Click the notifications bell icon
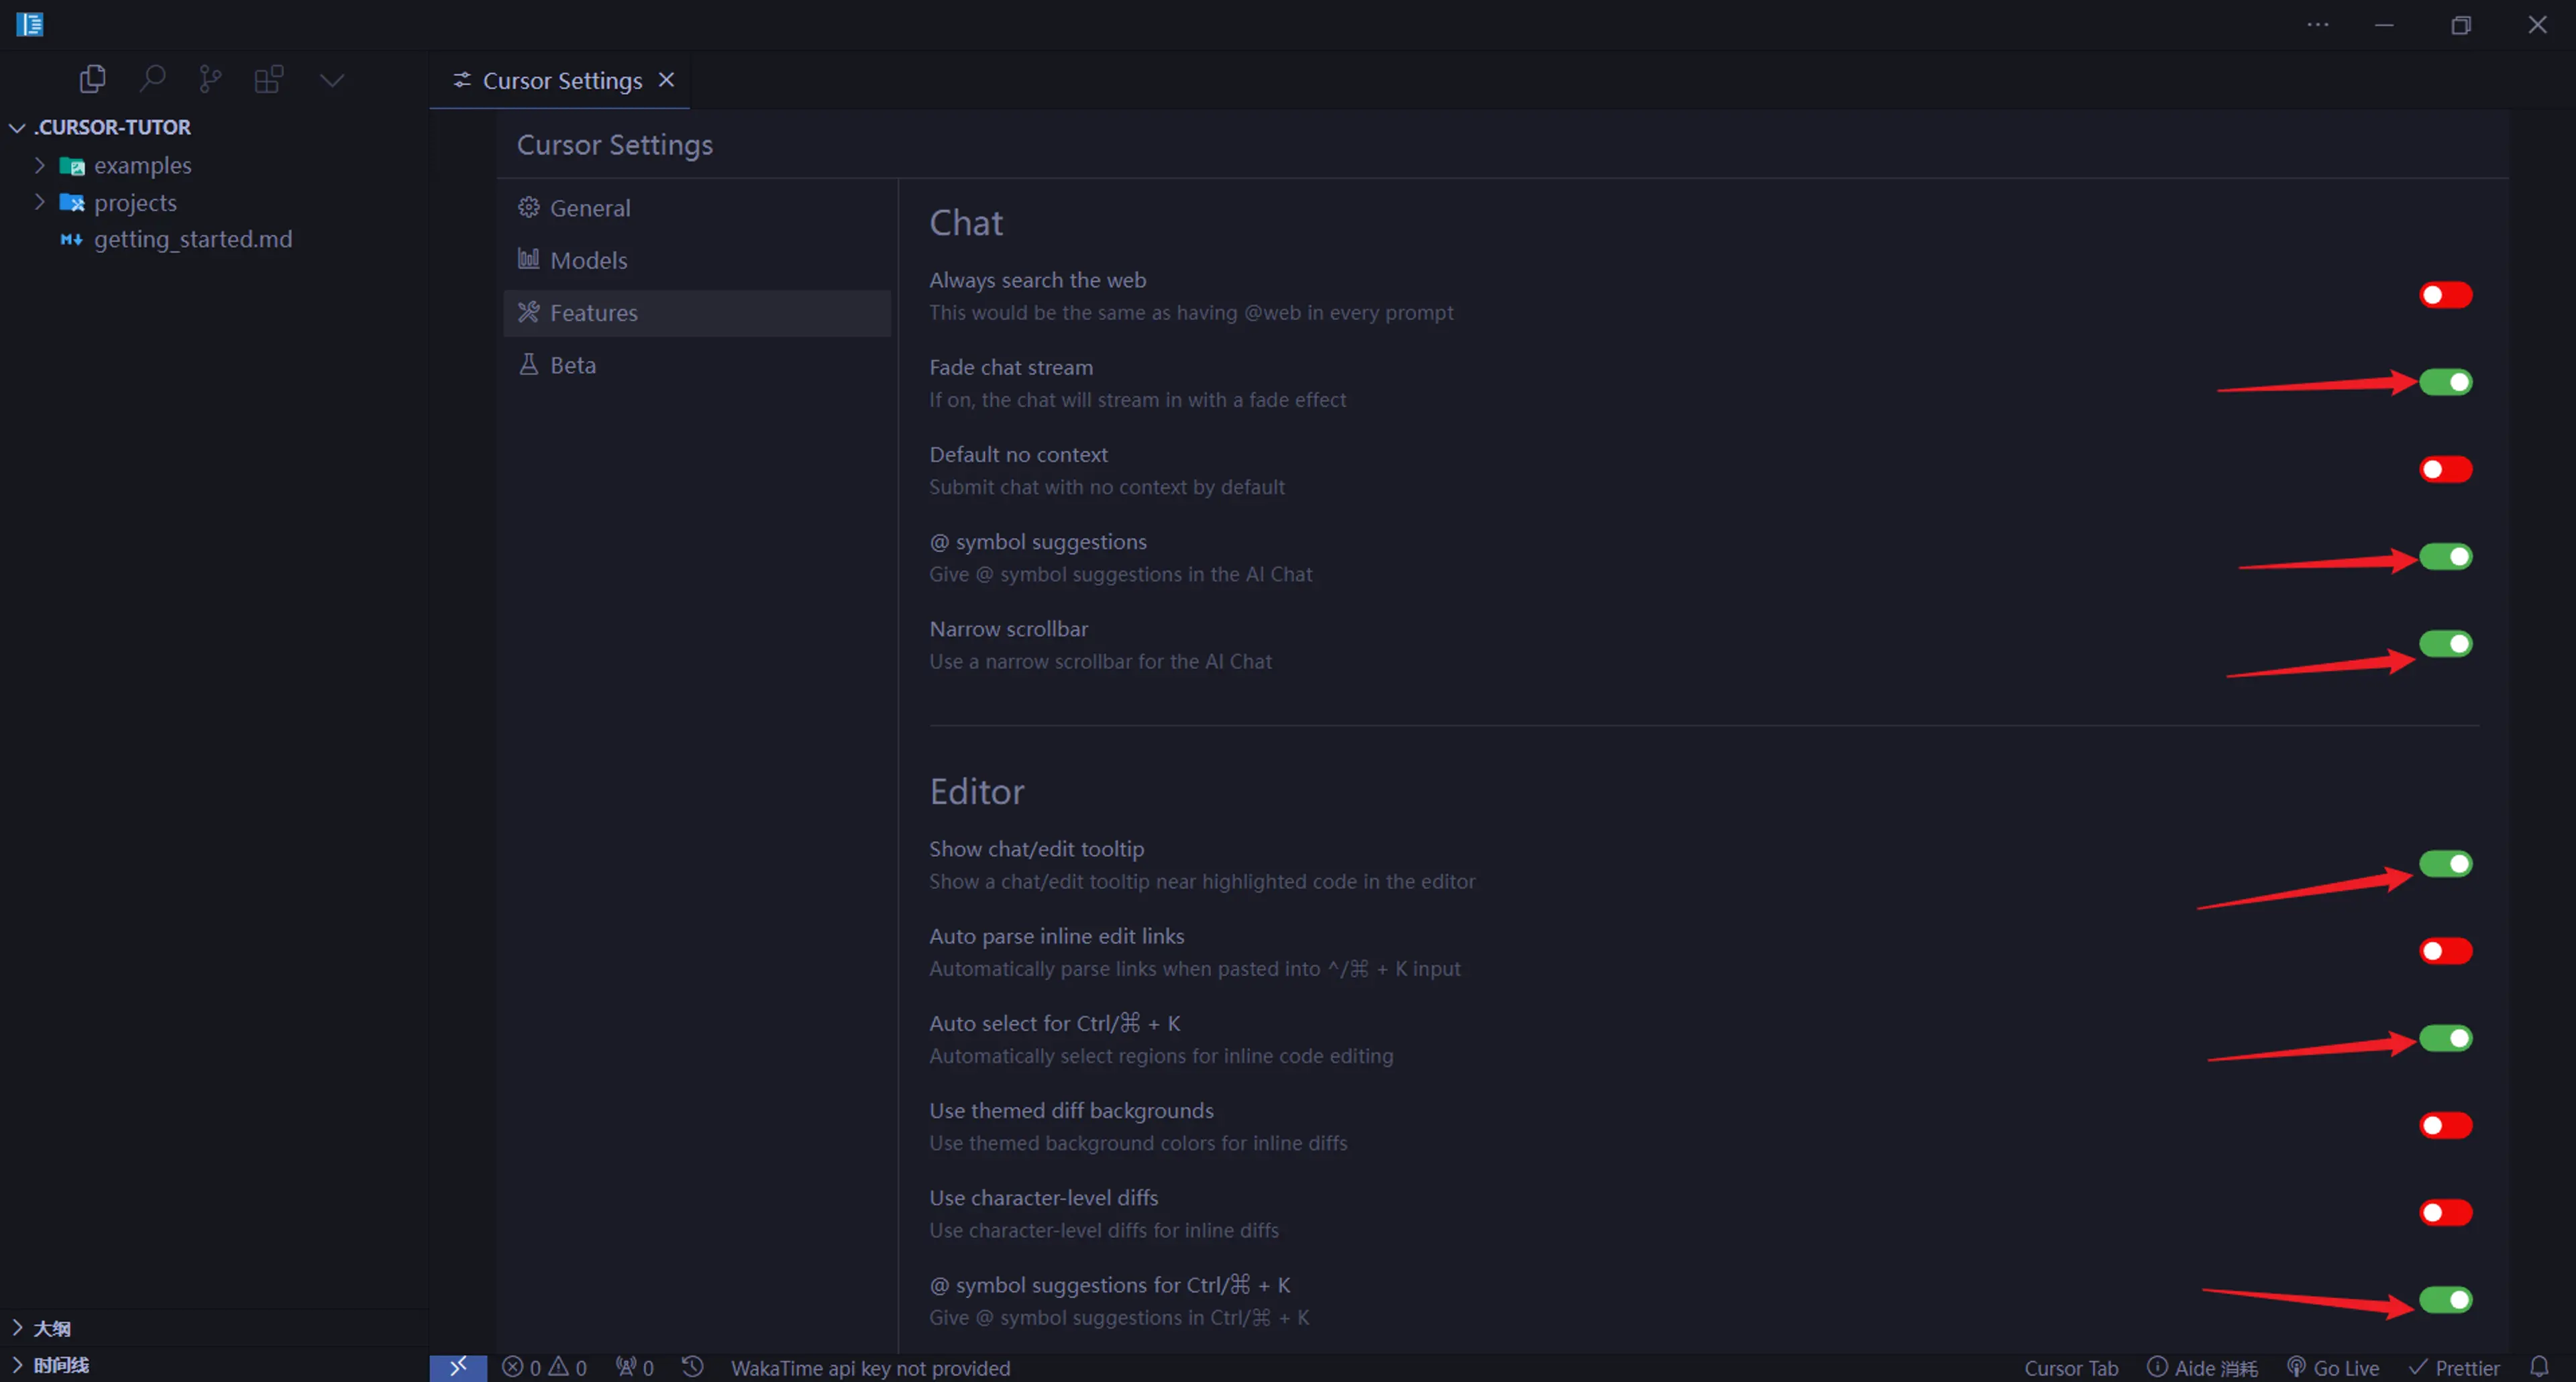Viewport: 2576px width, 1382px height. click(2539, 1367)
